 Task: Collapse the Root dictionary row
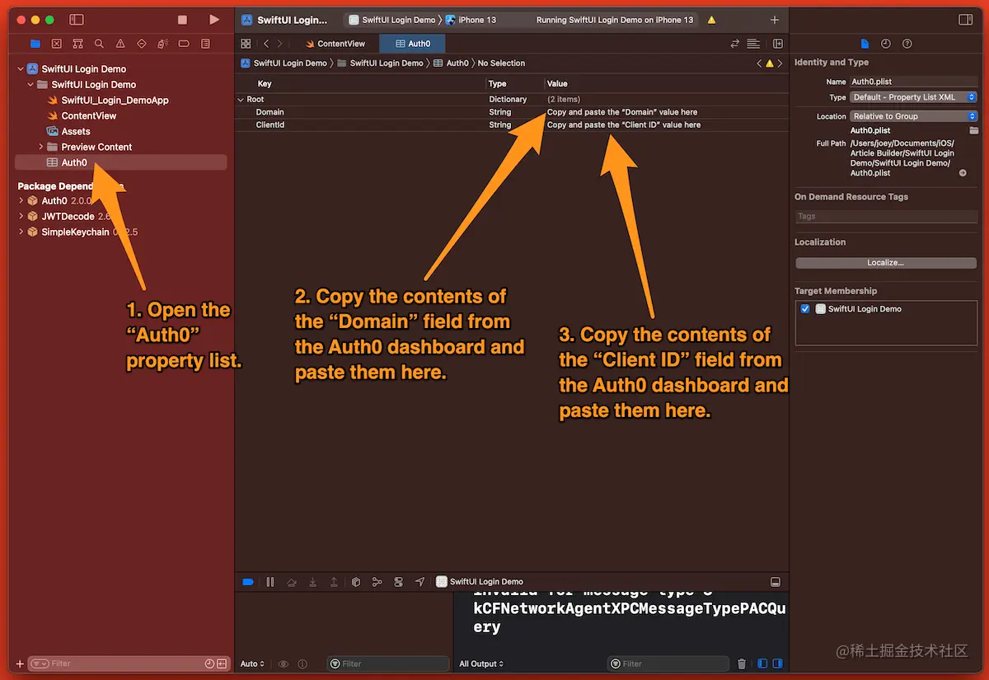(x=241, y=99)
